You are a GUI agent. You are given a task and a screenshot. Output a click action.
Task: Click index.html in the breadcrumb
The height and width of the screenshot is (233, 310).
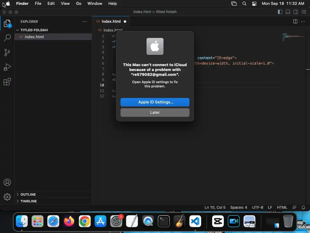113,30
